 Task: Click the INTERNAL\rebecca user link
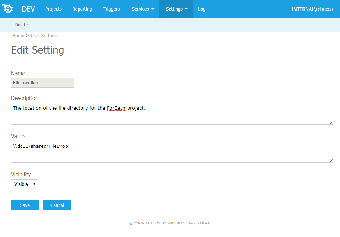click(312, 9)
